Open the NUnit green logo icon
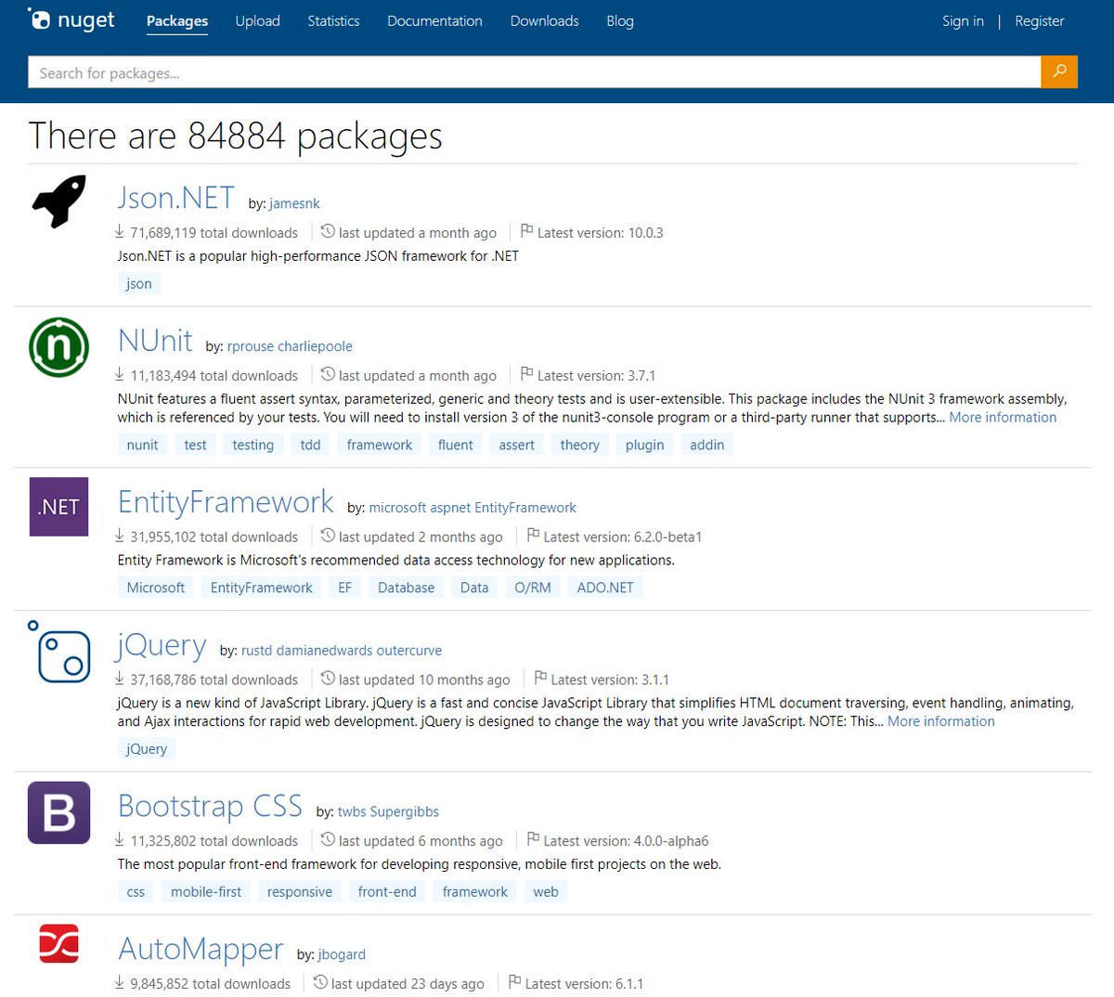The image size is (1114, 997). [x=58, y=347]
